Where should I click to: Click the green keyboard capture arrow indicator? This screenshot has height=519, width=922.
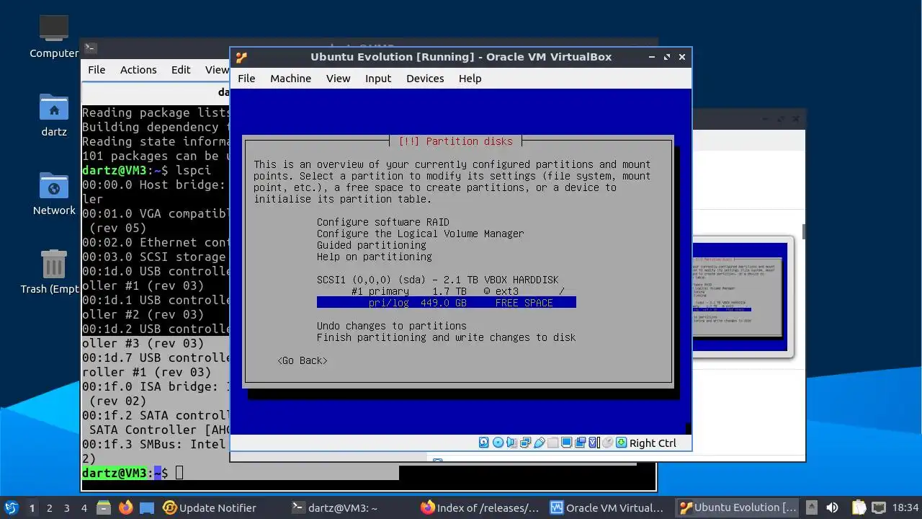point(621,443)
